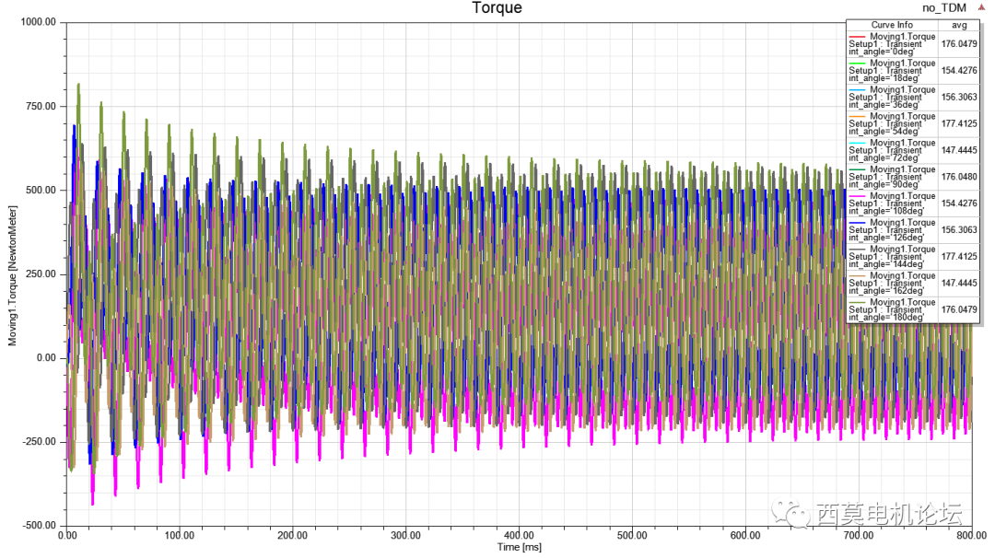Click the red line symbol for int_angle='0deg'
This screenshot has width=995, height=558.
point(857,38)
